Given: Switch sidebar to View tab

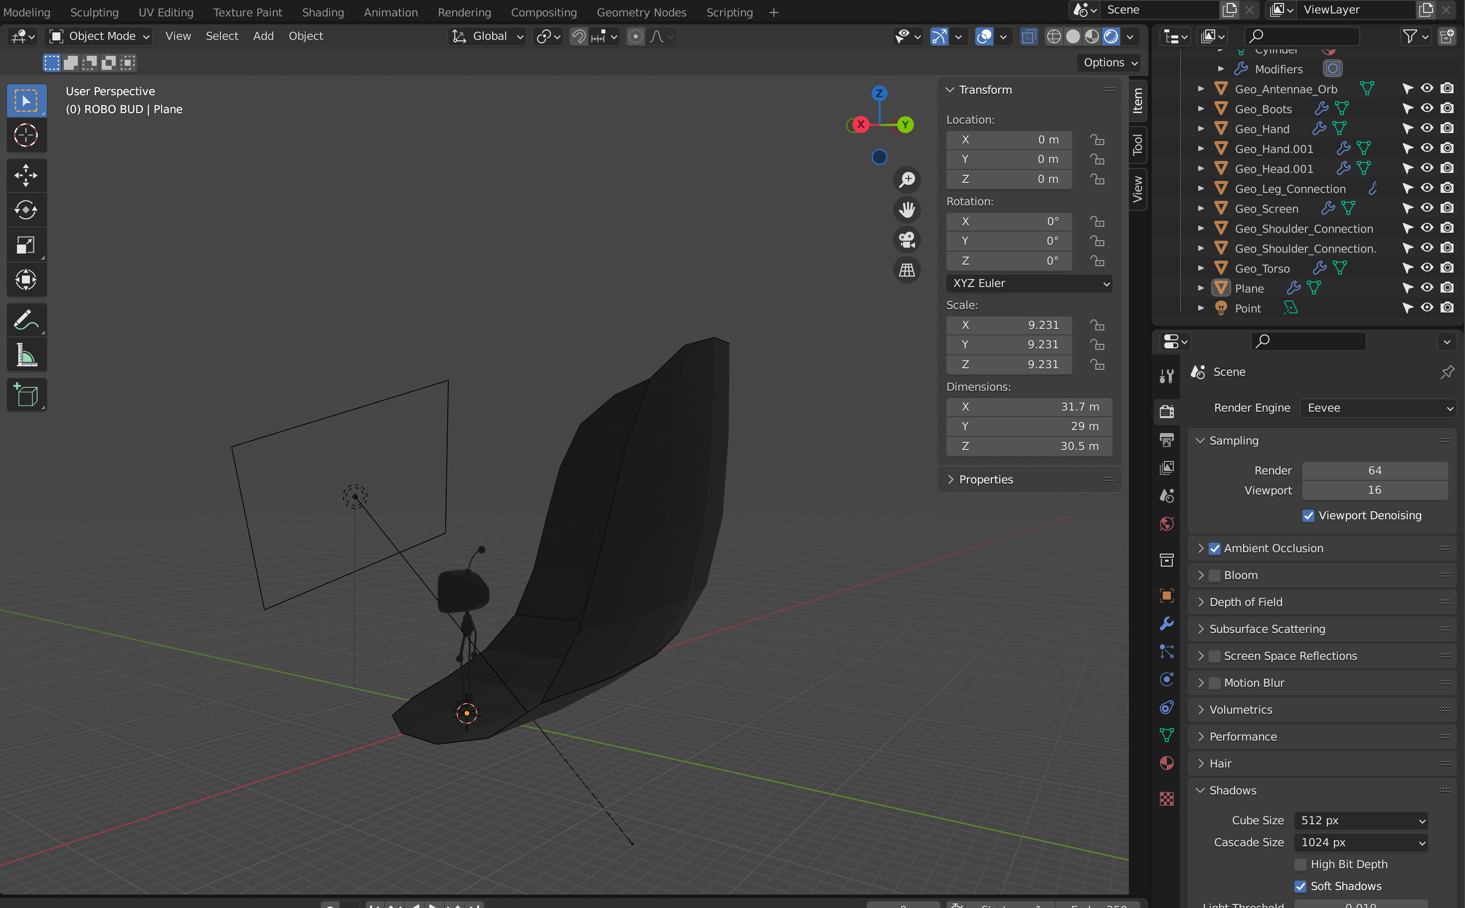Looking at the screenshot, I should click(x=1137, y=189).
